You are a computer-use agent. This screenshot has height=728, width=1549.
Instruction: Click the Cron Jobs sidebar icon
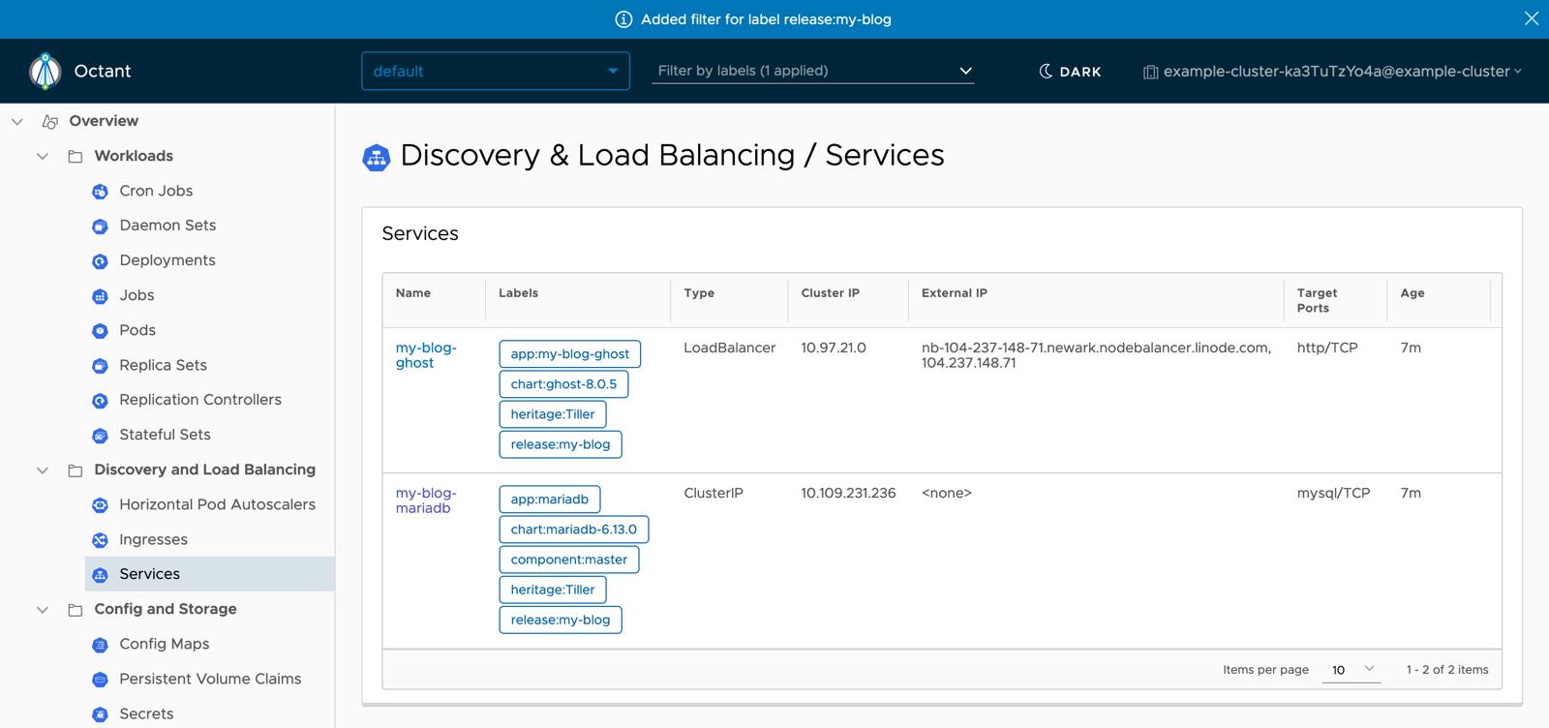click(100, 192)
